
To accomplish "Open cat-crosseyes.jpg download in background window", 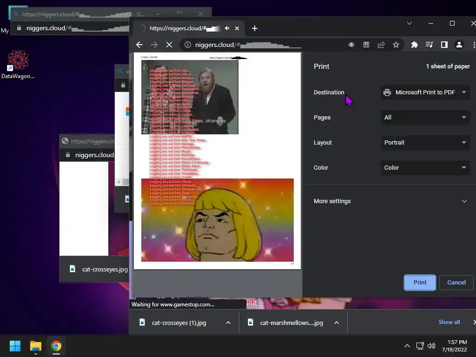I will click(x=99, y=269).
